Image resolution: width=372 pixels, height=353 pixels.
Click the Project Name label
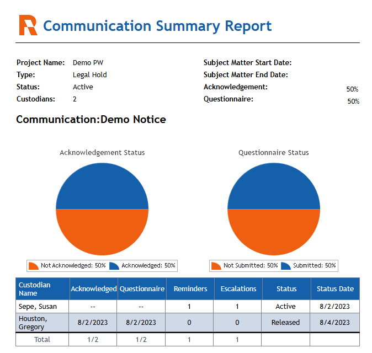(x=41, y=63)
